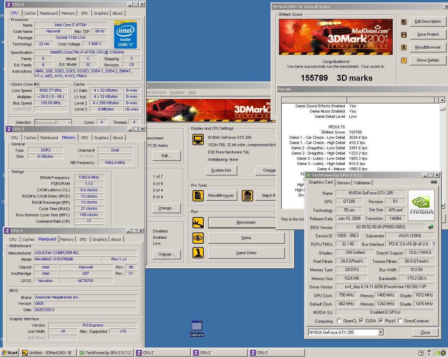Toggle the CUDA checkbox in GPU-Z
The width and height of the screenshot is (448, 358).
(361, 321)
